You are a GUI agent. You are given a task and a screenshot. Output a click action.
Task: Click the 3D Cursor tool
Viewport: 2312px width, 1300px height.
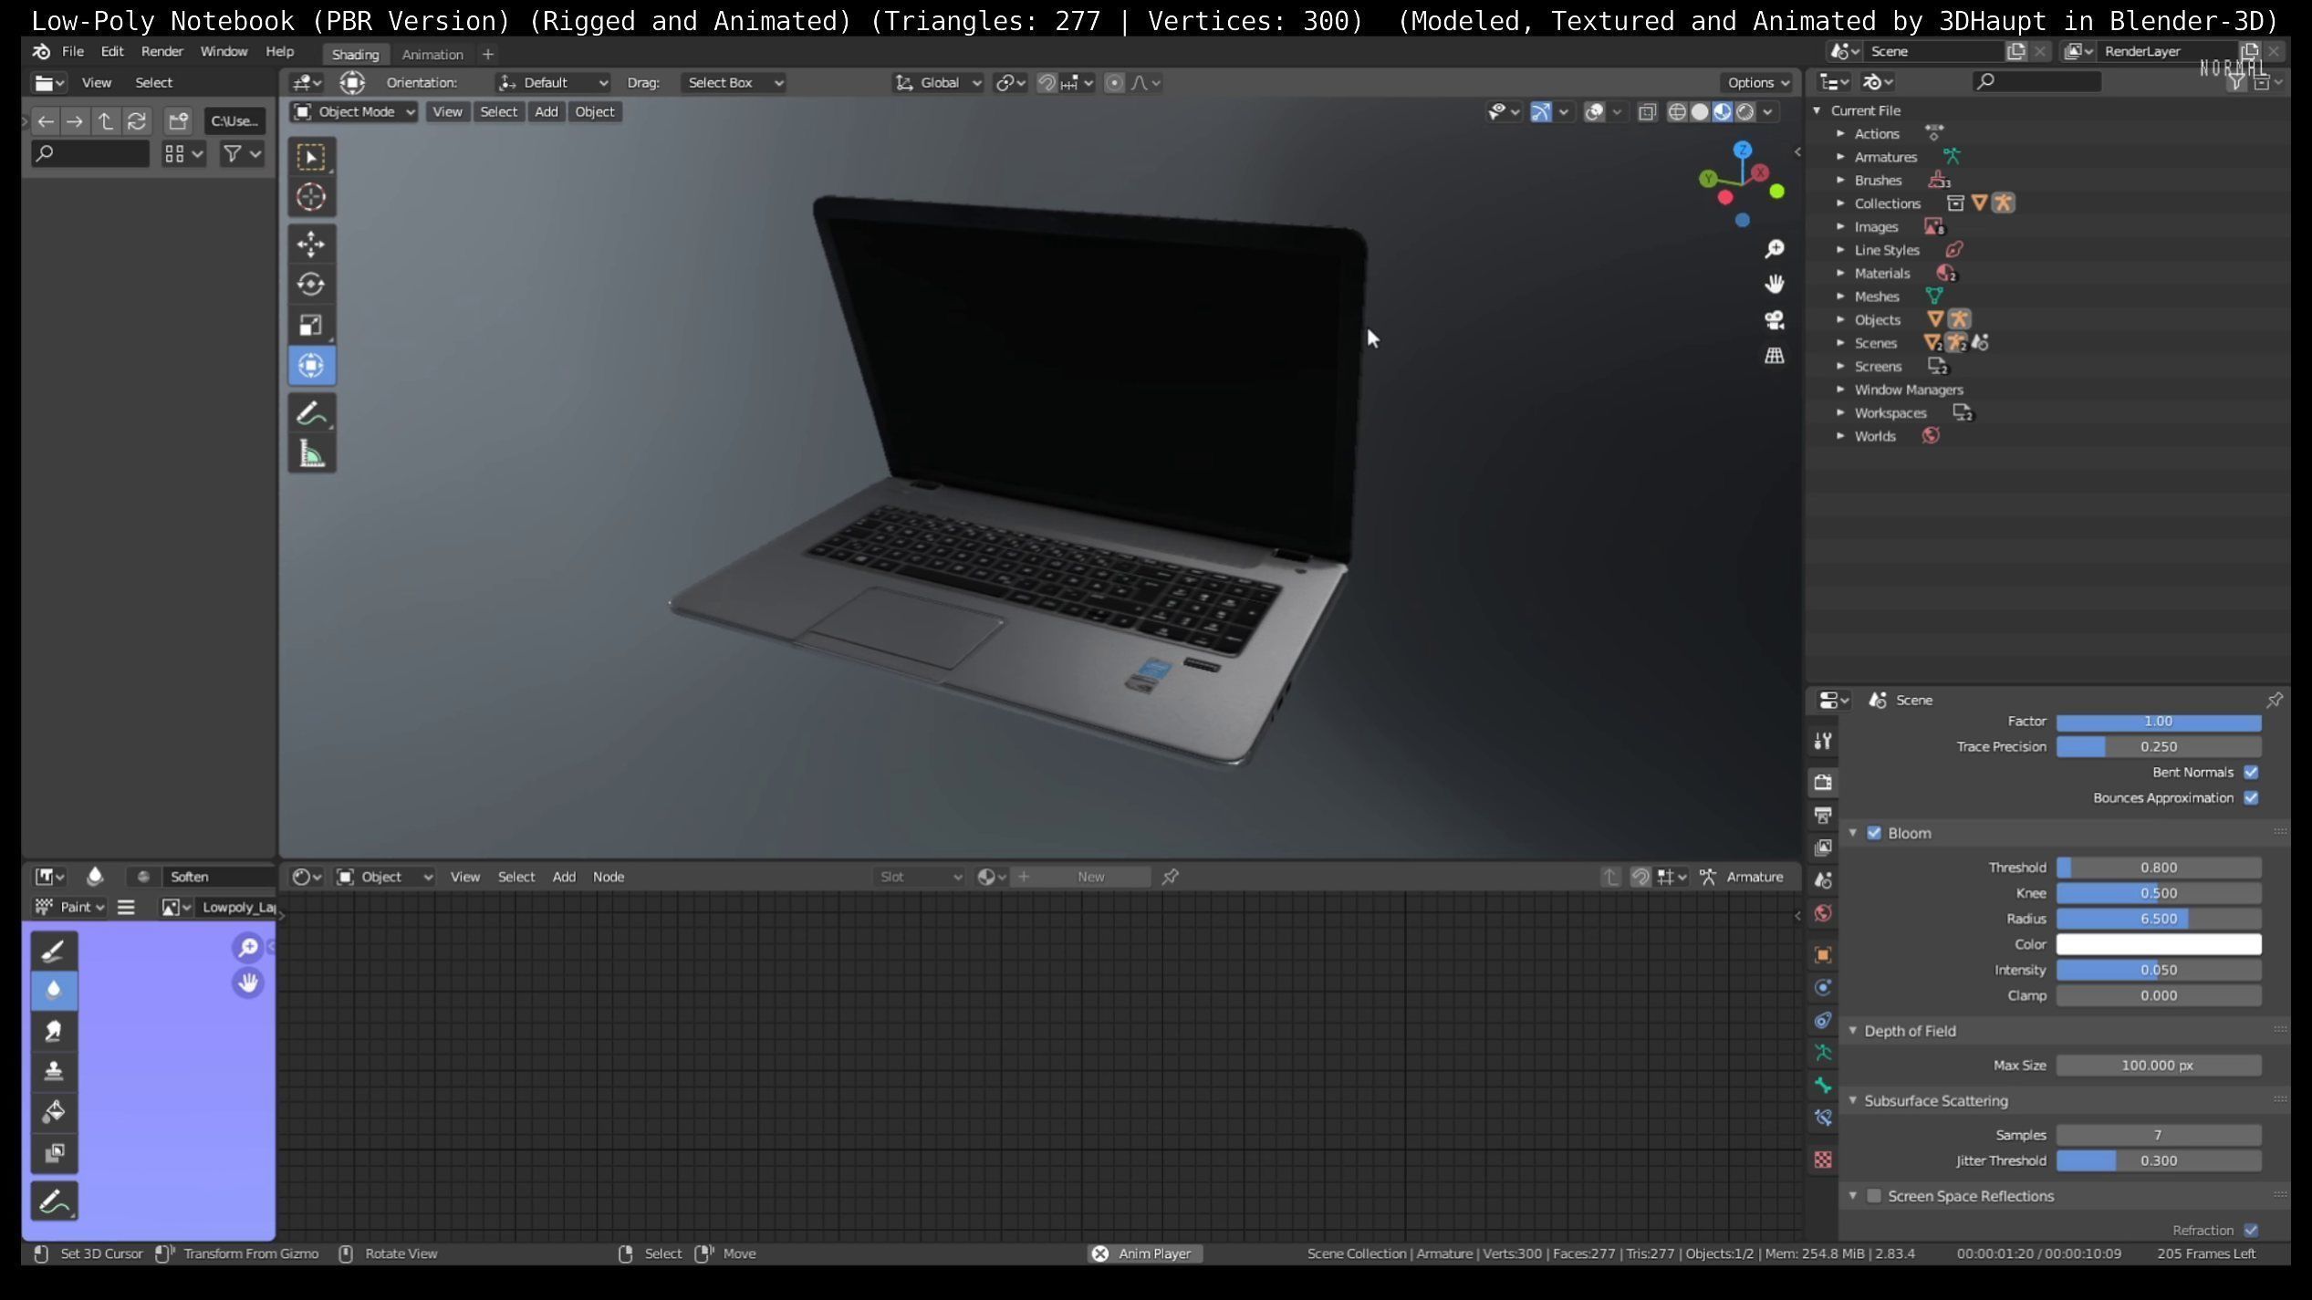[x=310, y=197]
